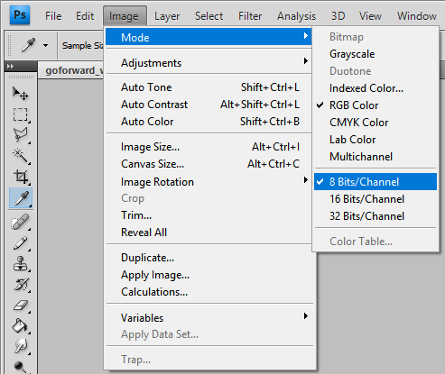Open the 3D menu

(x=338, y=16)
